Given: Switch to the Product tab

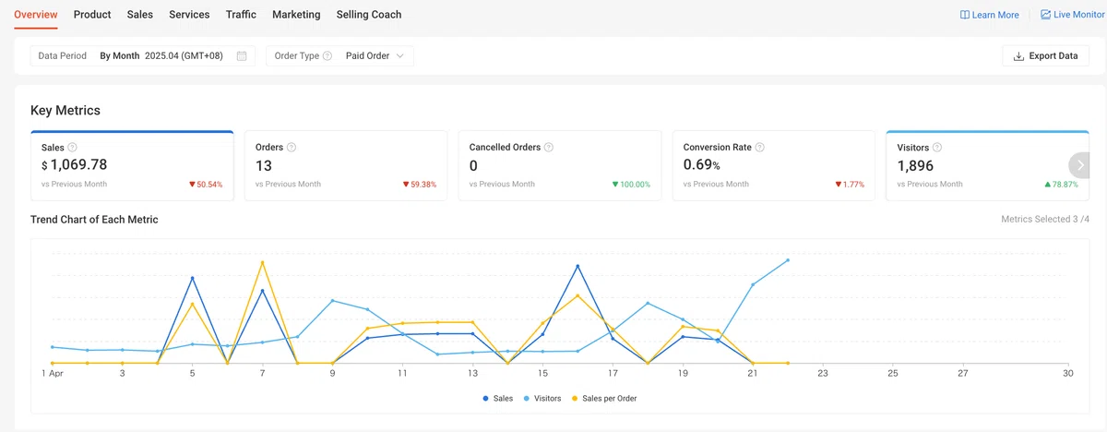Looking at the screenshot, I should (x=92, y=15).
